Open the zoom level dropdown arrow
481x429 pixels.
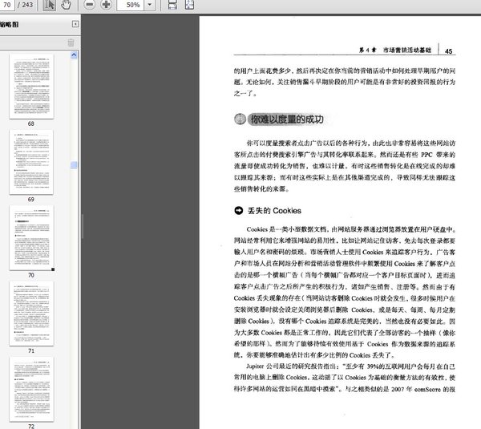point(149,5)
